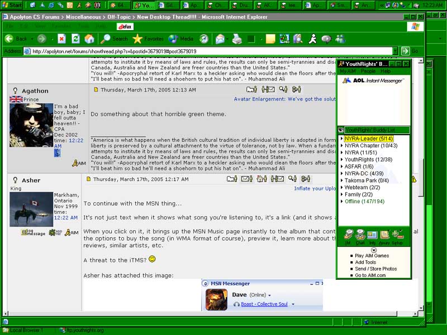Expand the NYRA Chapter buddy group

coord(343,146)
